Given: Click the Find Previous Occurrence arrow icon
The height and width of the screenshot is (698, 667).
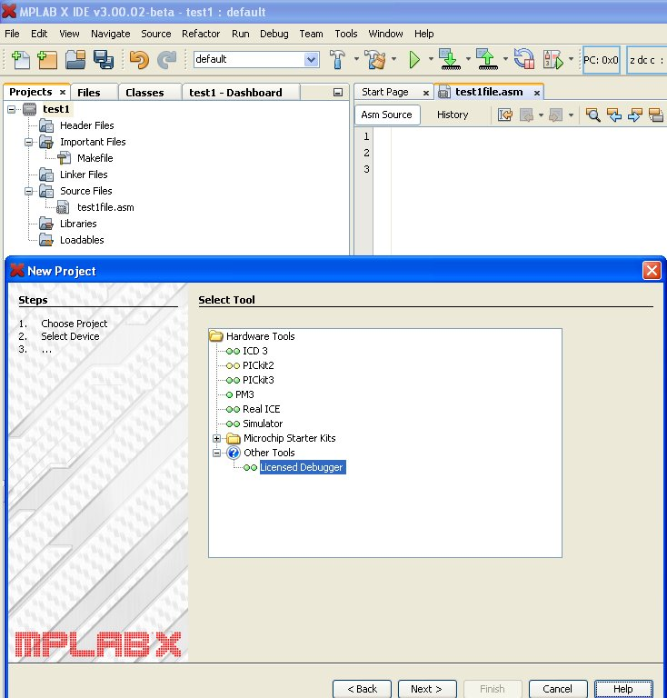Looking at the screenshot, I should pos(614,115).
